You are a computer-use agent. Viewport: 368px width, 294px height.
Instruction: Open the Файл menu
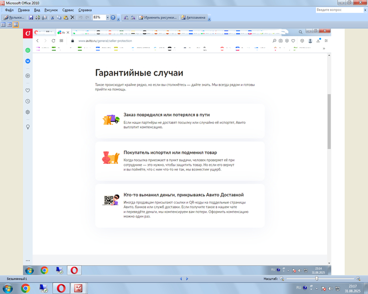[x=9, y=10]
